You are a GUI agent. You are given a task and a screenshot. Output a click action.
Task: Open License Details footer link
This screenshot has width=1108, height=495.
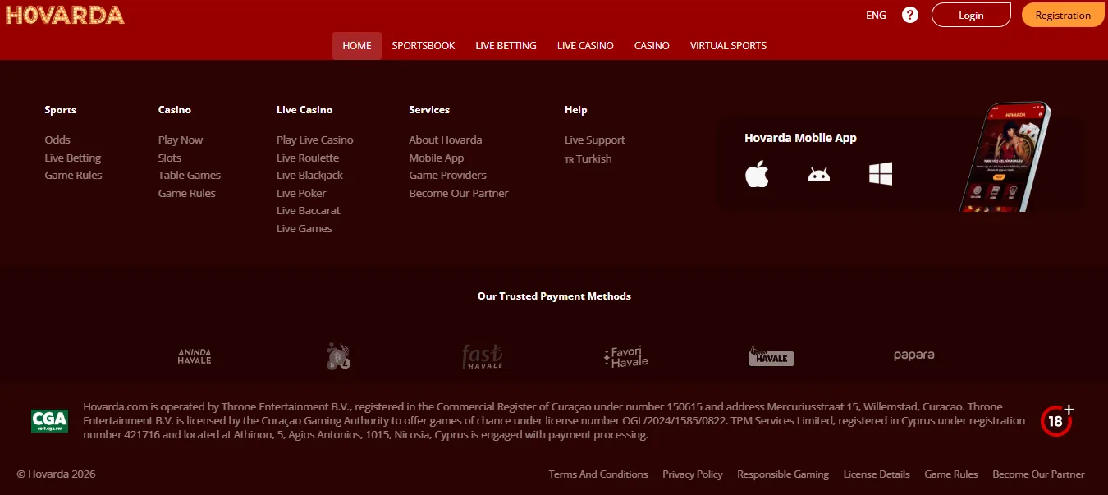[877, 474]
